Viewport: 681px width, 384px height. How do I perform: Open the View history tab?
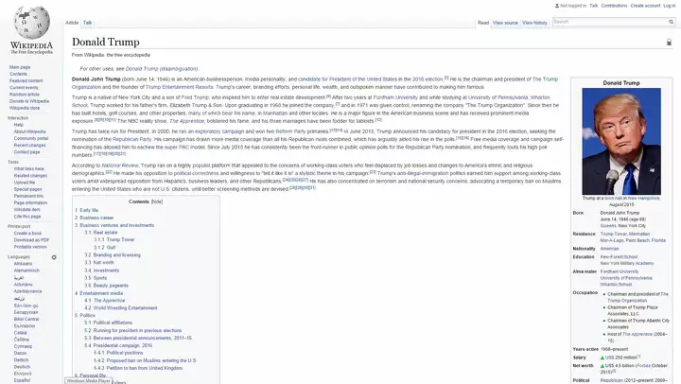click(x=534, y=22)
